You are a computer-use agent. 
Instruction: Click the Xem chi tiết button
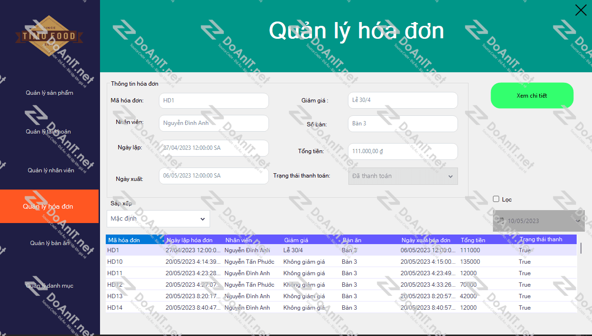tap(532, 96)
